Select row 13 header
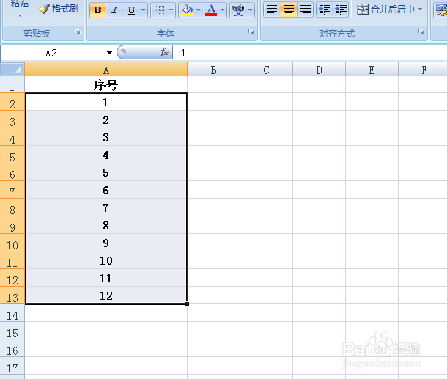 (x=12, y=295)
